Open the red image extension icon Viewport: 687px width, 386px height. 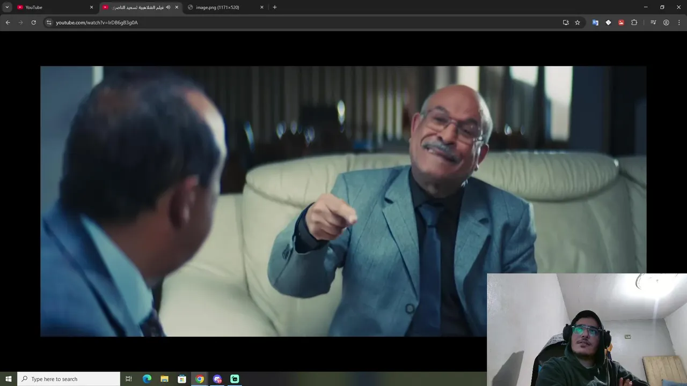(621, 23)
